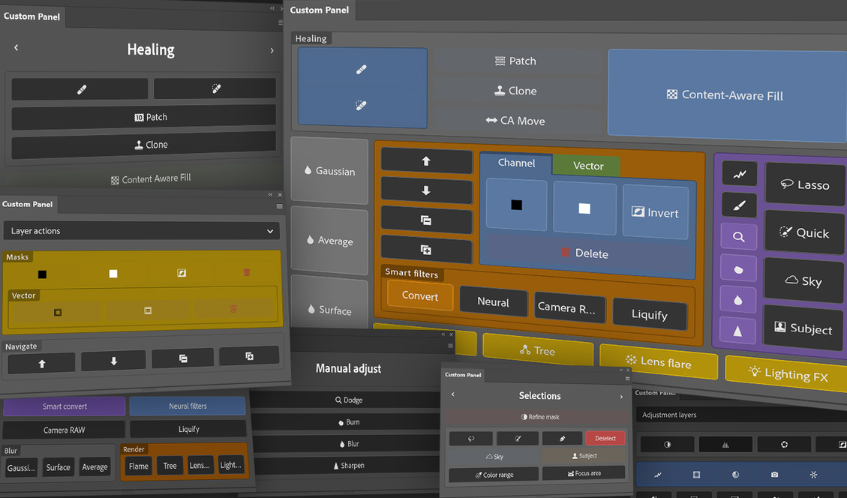Switch to the green Vector tab
Viewport: 847px width, 498px height.
[x=587, y=166]
